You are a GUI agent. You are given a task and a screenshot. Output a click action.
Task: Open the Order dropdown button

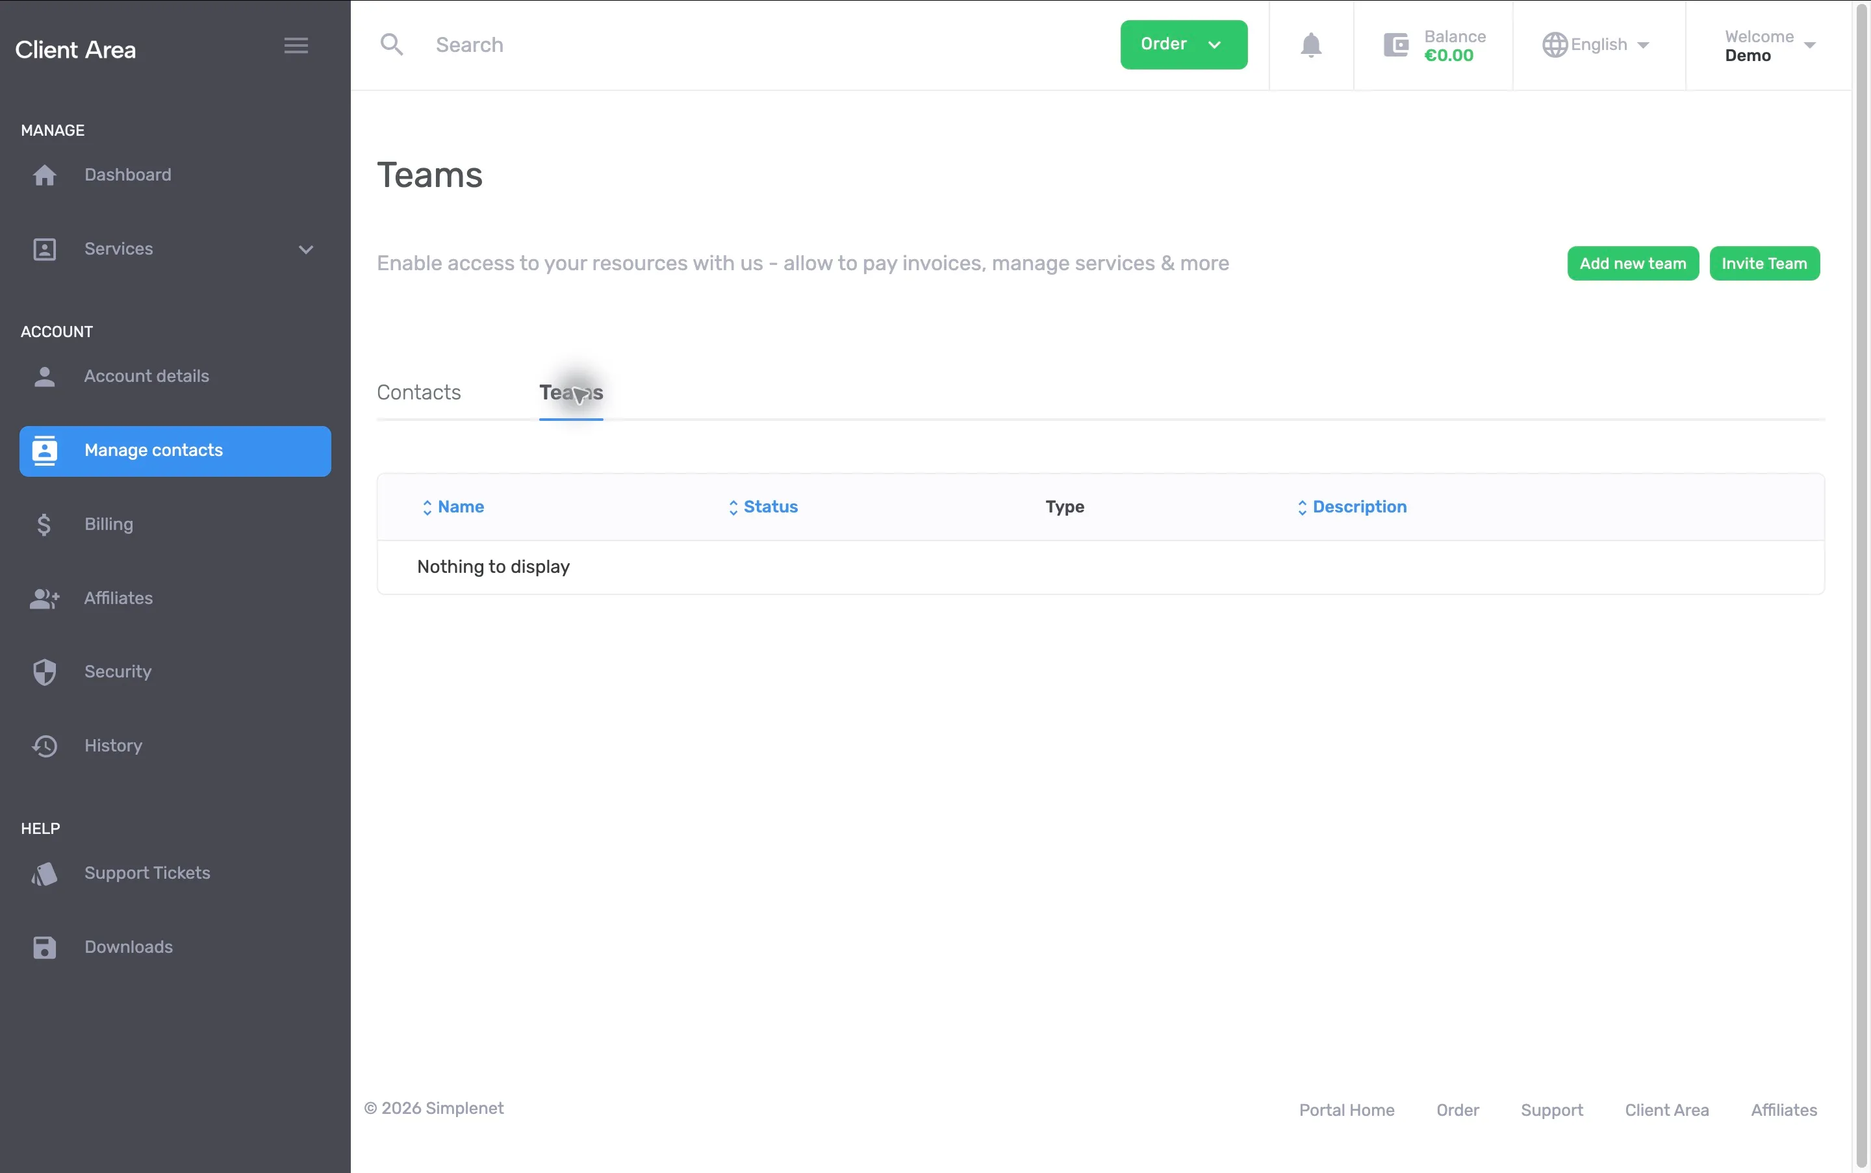pyautogui.click(x=1184, y=45)
